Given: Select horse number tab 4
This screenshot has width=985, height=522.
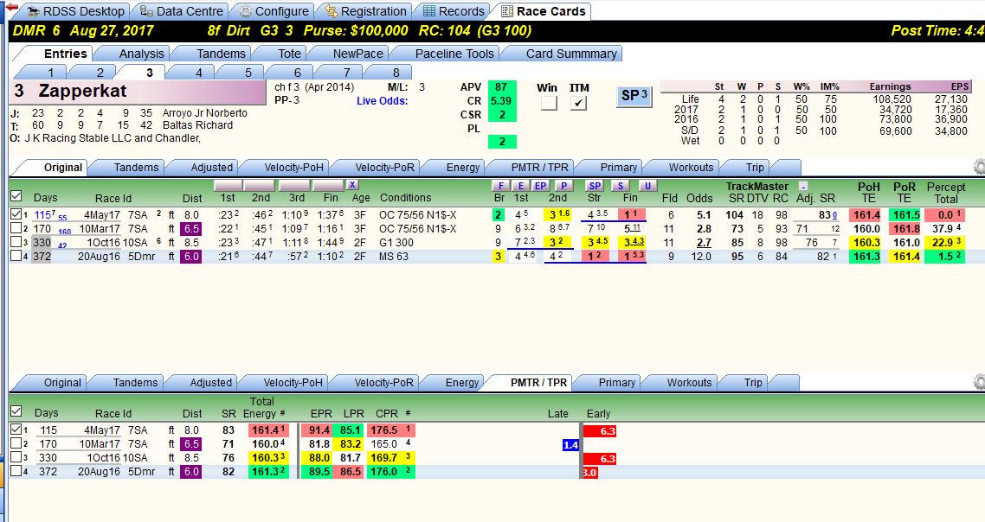Looking at the screenshot, I should (198, 72).
